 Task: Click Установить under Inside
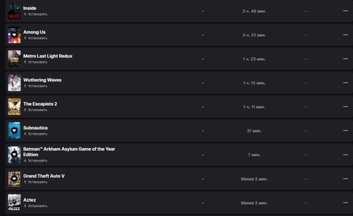coord(35,14)
